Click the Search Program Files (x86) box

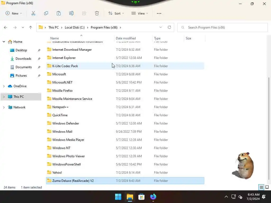coord(223,27)
